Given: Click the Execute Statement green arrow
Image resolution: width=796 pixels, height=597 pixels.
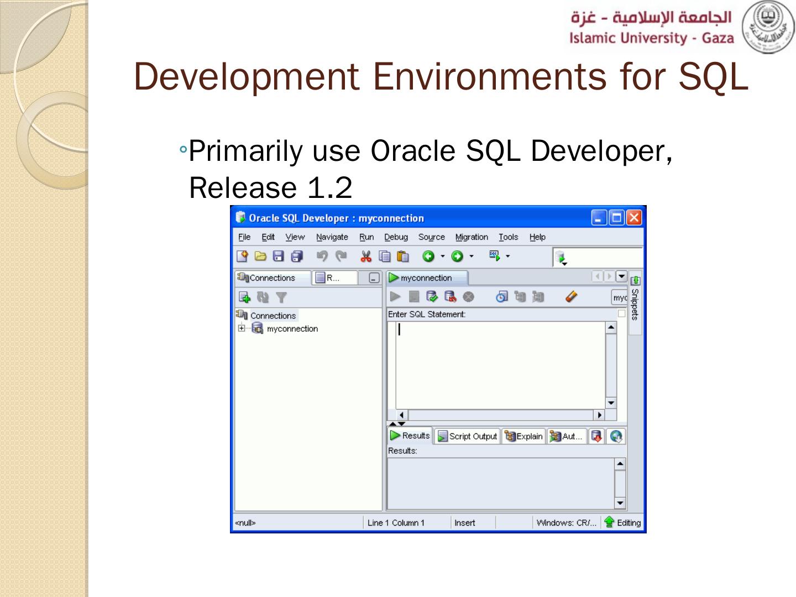Looking at the screenshot, I should click(x=395, y=297).
